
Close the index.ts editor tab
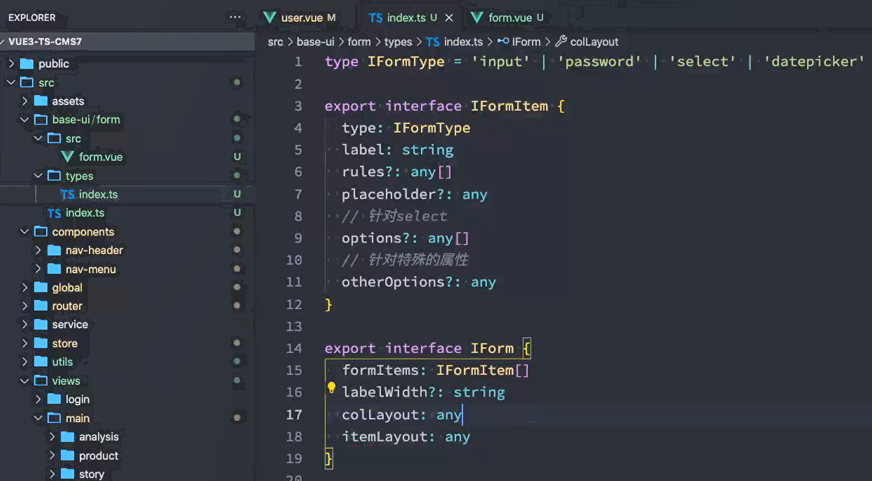[449, 18]
